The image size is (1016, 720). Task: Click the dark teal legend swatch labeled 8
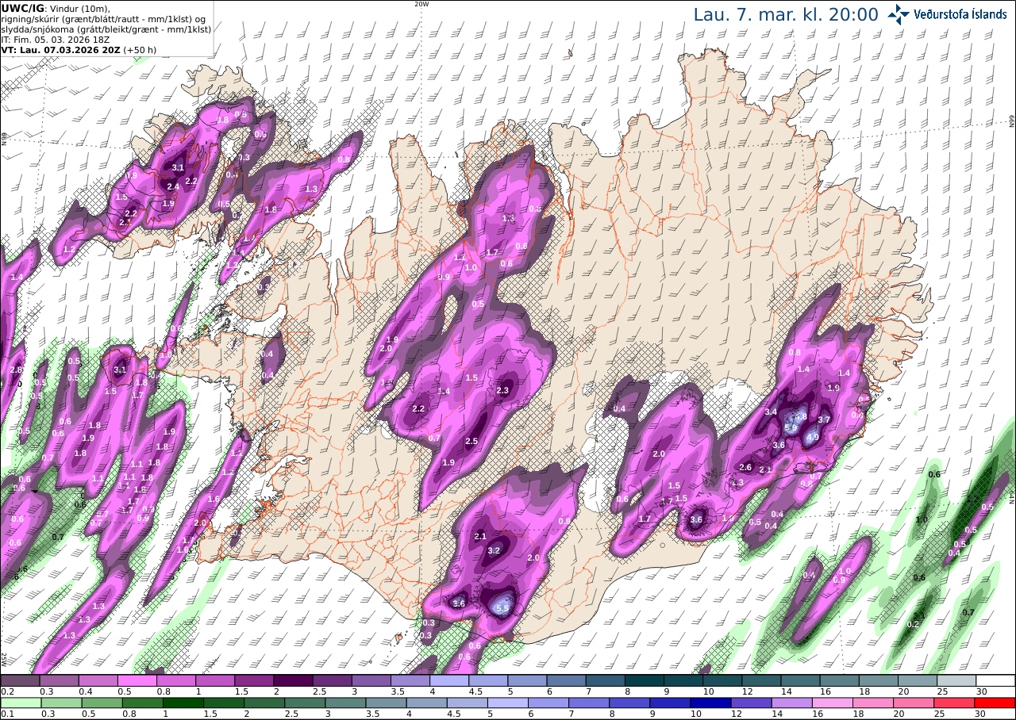645,680
